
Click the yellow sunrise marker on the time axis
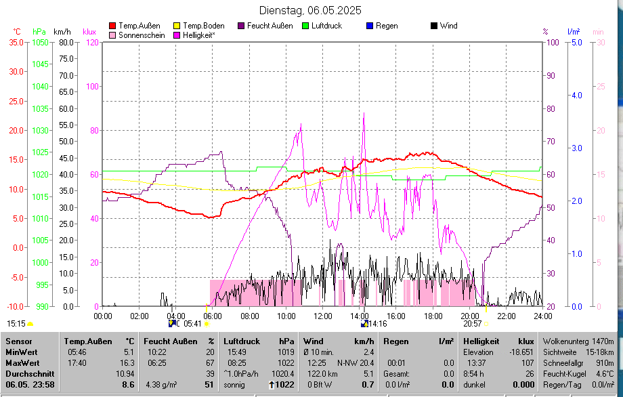pos(207,308)
